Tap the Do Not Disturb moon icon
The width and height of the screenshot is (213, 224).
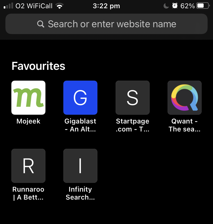coord(166,6)
